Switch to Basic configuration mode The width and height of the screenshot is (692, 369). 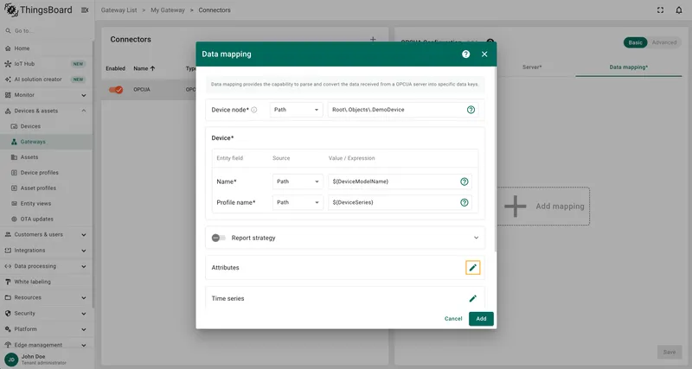(635, 42)
